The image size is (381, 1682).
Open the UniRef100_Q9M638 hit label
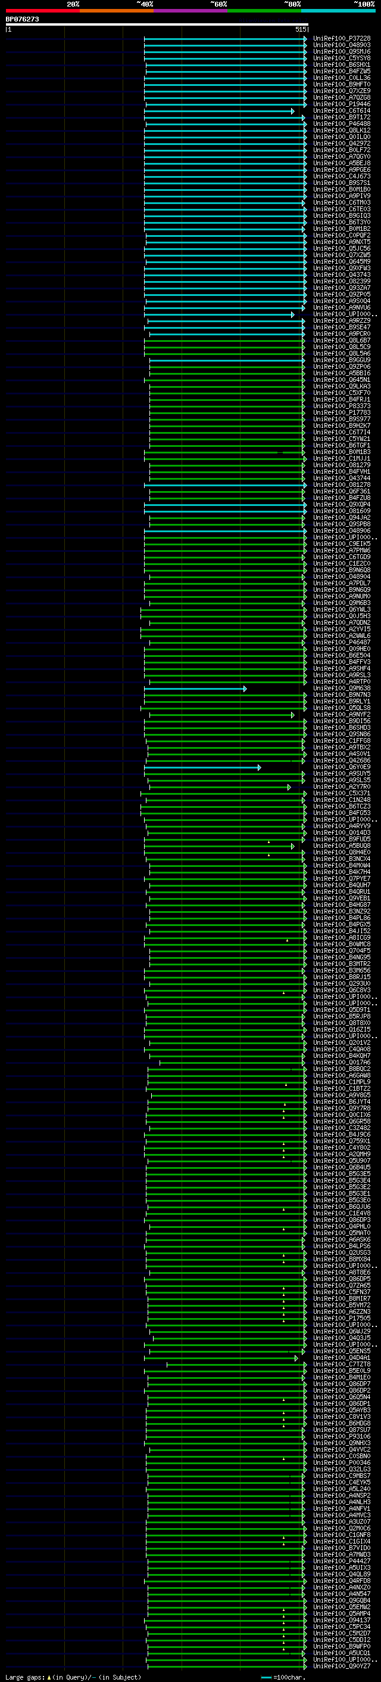[342, 688]
